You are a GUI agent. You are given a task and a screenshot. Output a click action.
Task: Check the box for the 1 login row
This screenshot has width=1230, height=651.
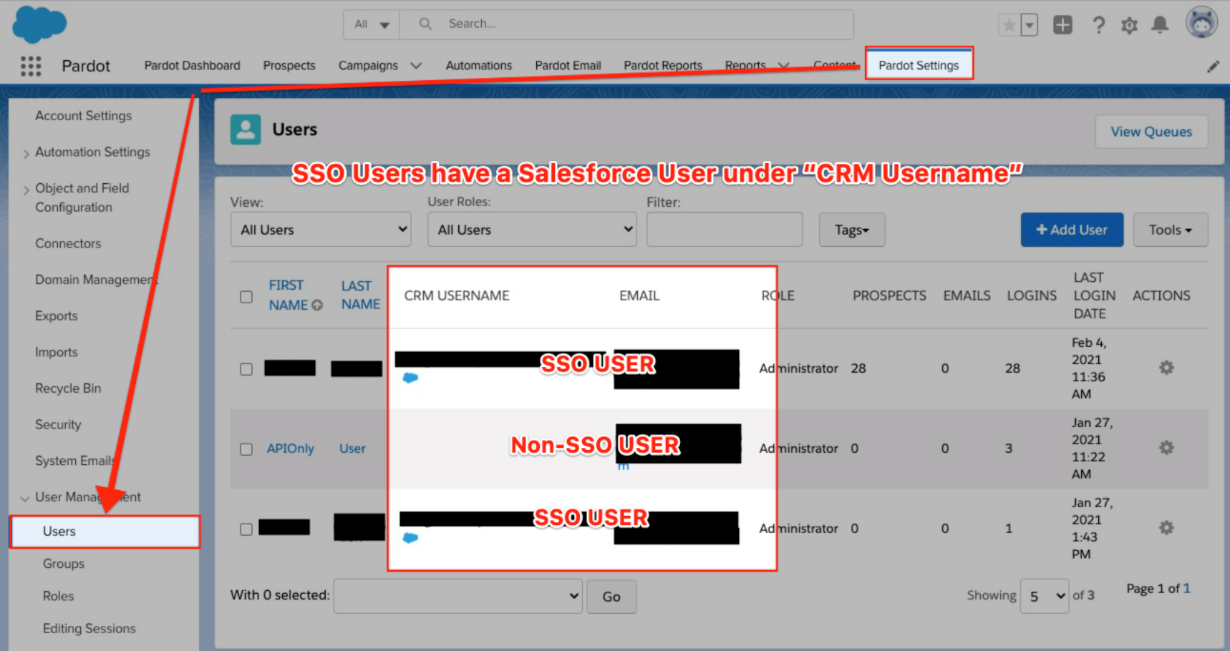coord(246,529)
